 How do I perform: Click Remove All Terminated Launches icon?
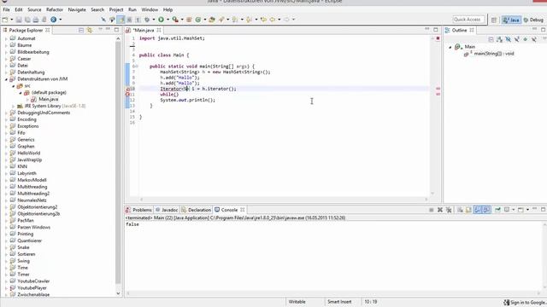(x=449, y=210)
